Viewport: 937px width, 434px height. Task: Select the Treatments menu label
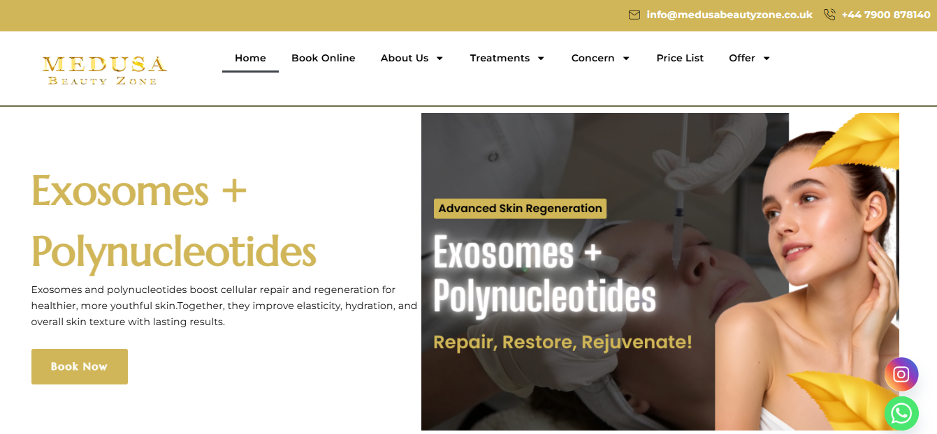500,58
